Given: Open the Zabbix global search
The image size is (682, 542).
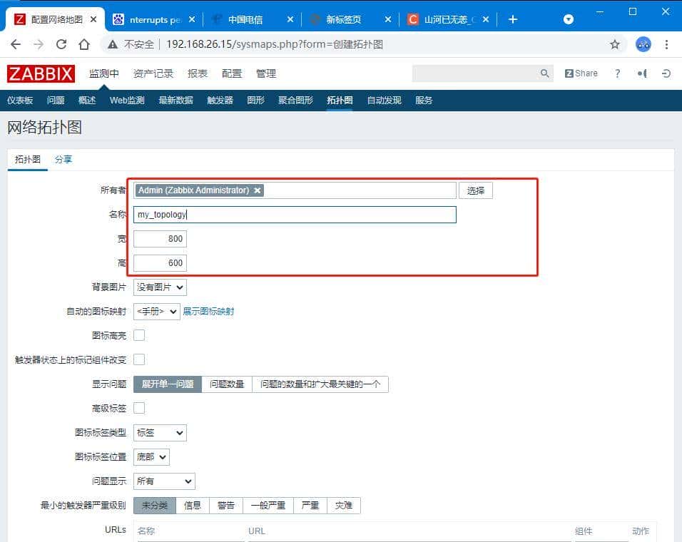Looking at the screenshot, I should pos(544,73).
